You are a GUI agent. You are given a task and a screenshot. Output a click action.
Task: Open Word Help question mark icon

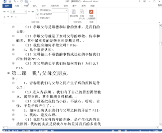[x=140, y=1]
